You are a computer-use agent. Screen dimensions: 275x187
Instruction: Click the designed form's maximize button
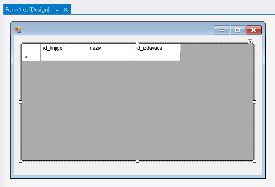[238, 30]
